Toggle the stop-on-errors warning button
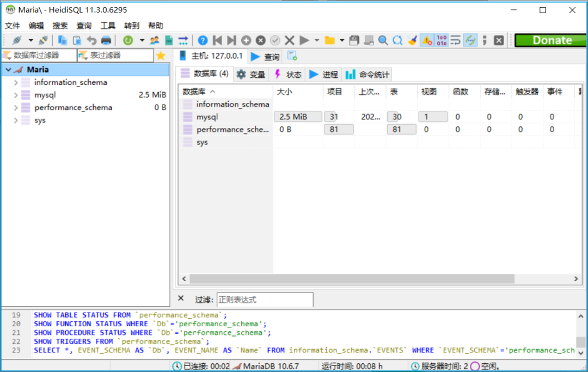 [x=427, y=40]
